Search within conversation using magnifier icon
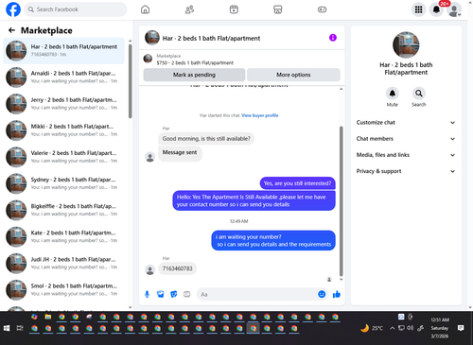473x345 pixels. tap(419, 94)
